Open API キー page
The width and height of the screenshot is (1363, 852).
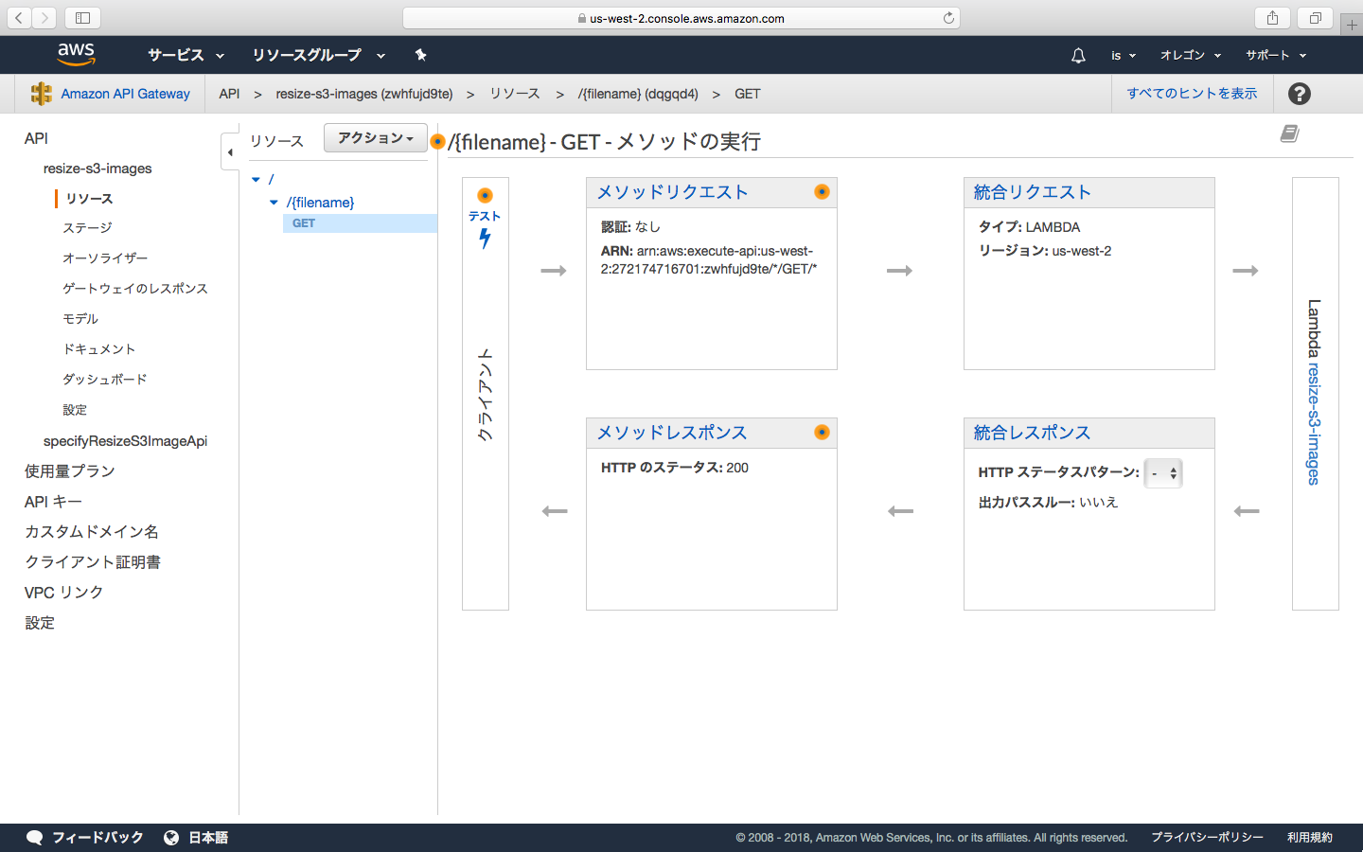click(x=53, y=502)
